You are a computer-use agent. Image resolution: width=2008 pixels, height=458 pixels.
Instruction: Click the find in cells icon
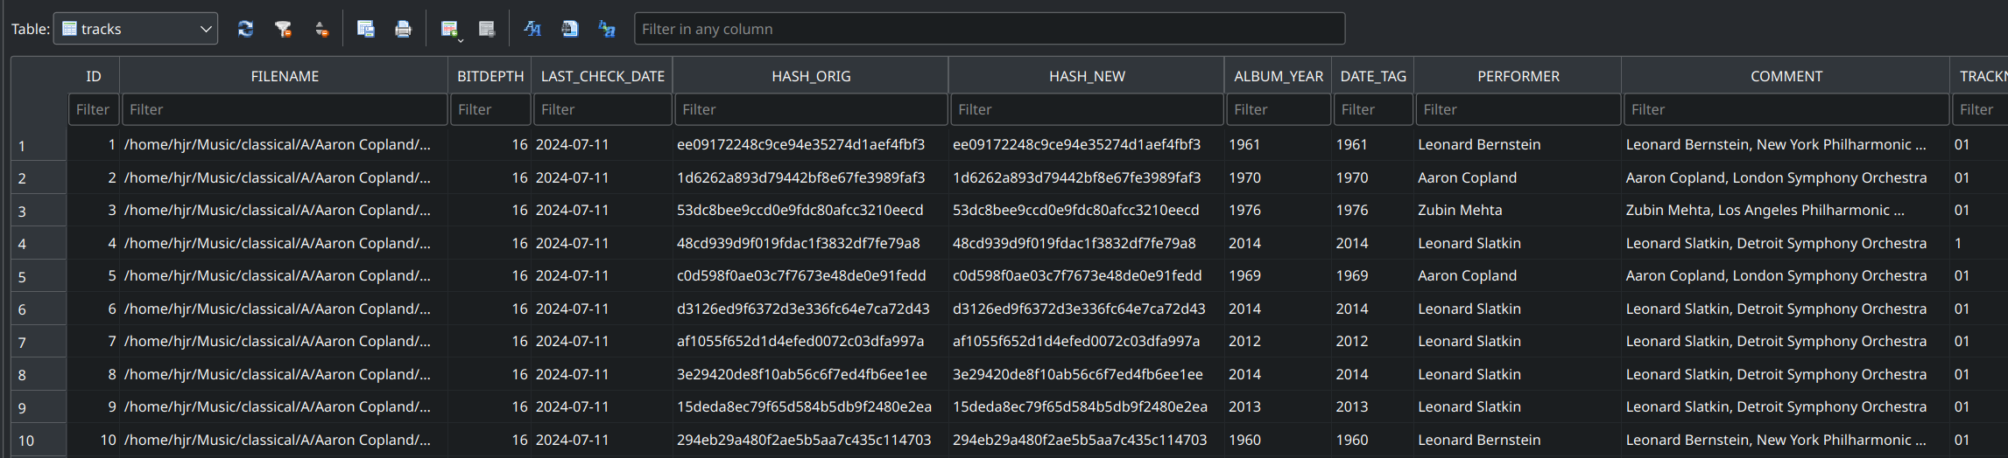click(569, 29)
